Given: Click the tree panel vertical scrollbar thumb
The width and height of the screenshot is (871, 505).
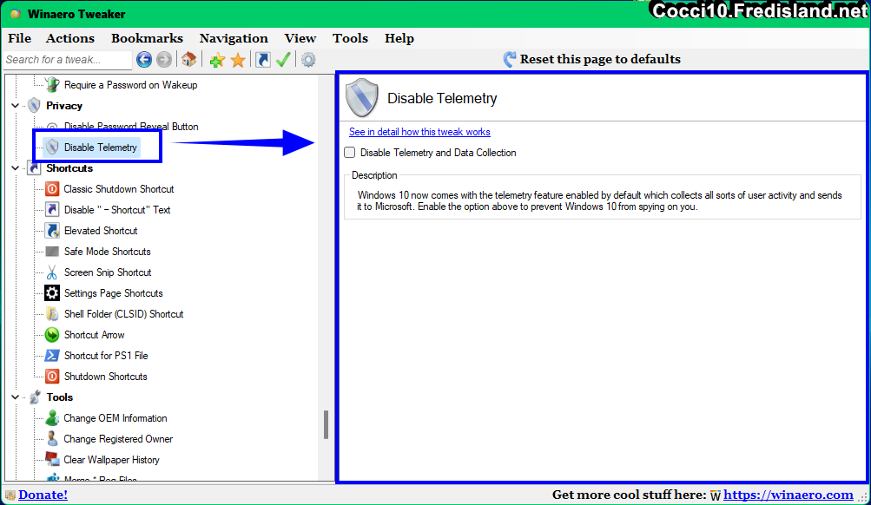Looking at the screenshot, I should (x=326, y=424).
